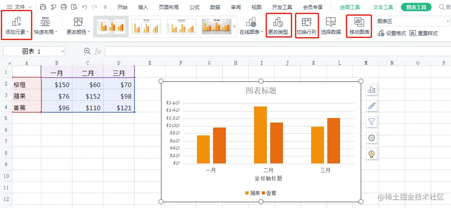Viewport: 451px width, 208px height.
Task: Click 更改类型 change chart type
Action: click(x=278, y=26)
